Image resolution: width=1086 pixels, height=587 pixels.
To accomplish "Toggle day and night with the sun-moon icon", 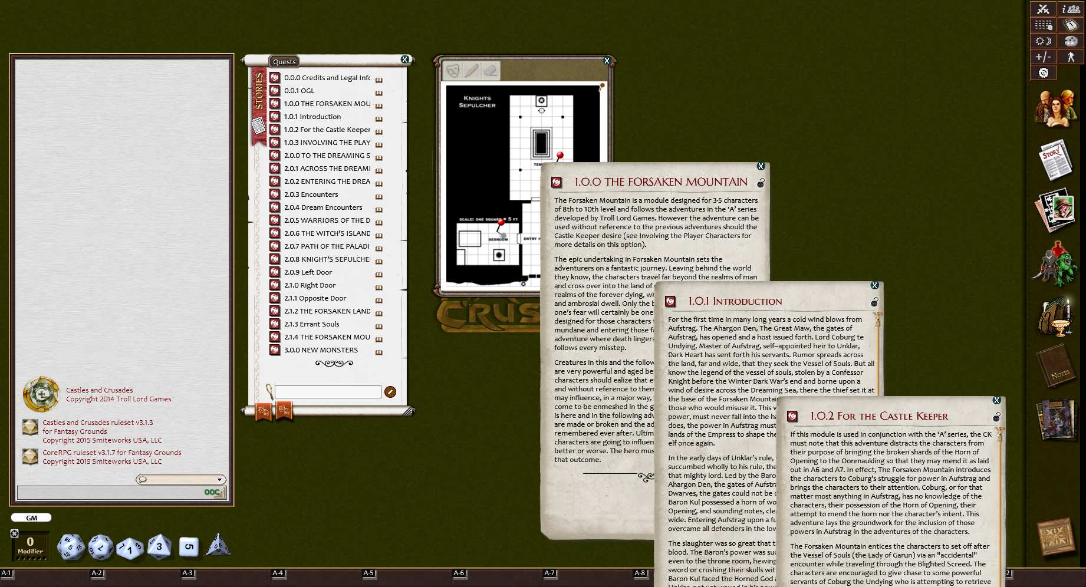I will point(1044,40).
